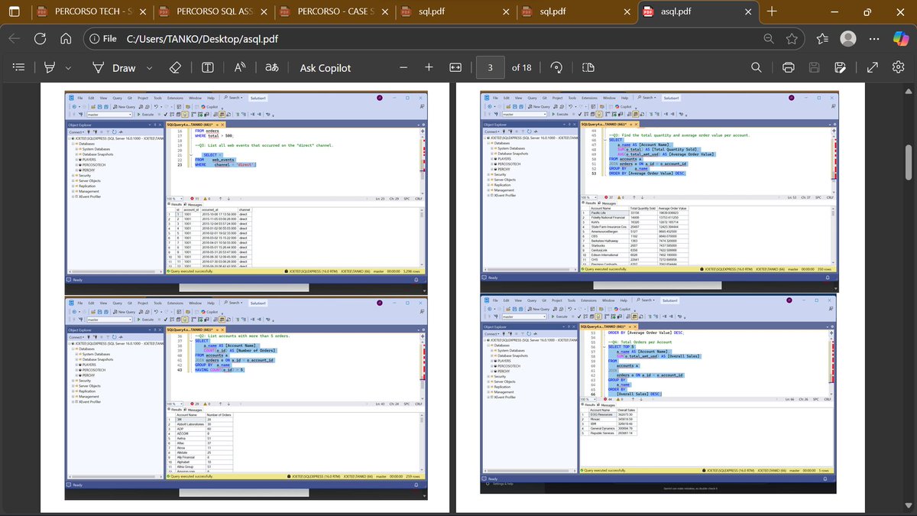Open the table of contents panel
The image size is (917, 516).
(18, 67)
